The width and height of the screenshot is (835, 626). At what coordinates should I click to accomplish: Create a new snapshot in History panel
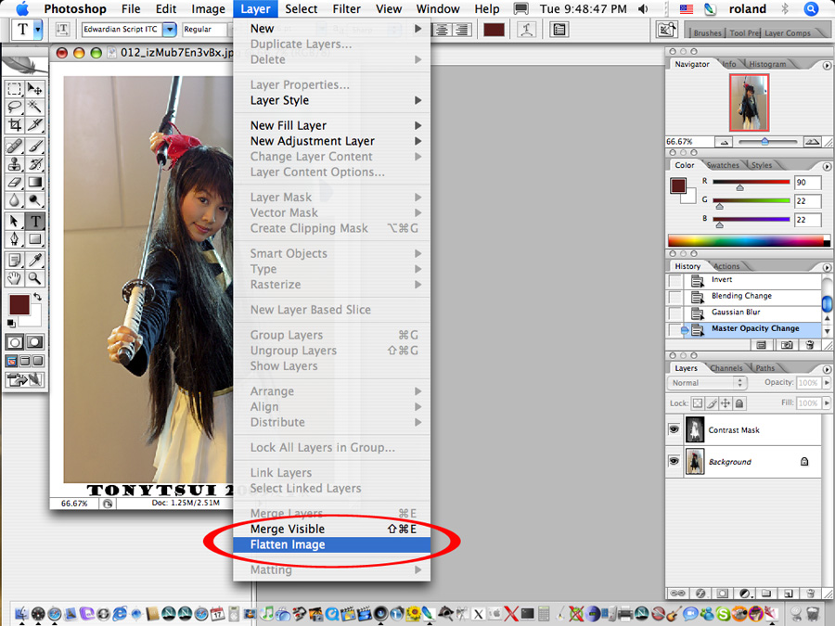pos(788,344)
